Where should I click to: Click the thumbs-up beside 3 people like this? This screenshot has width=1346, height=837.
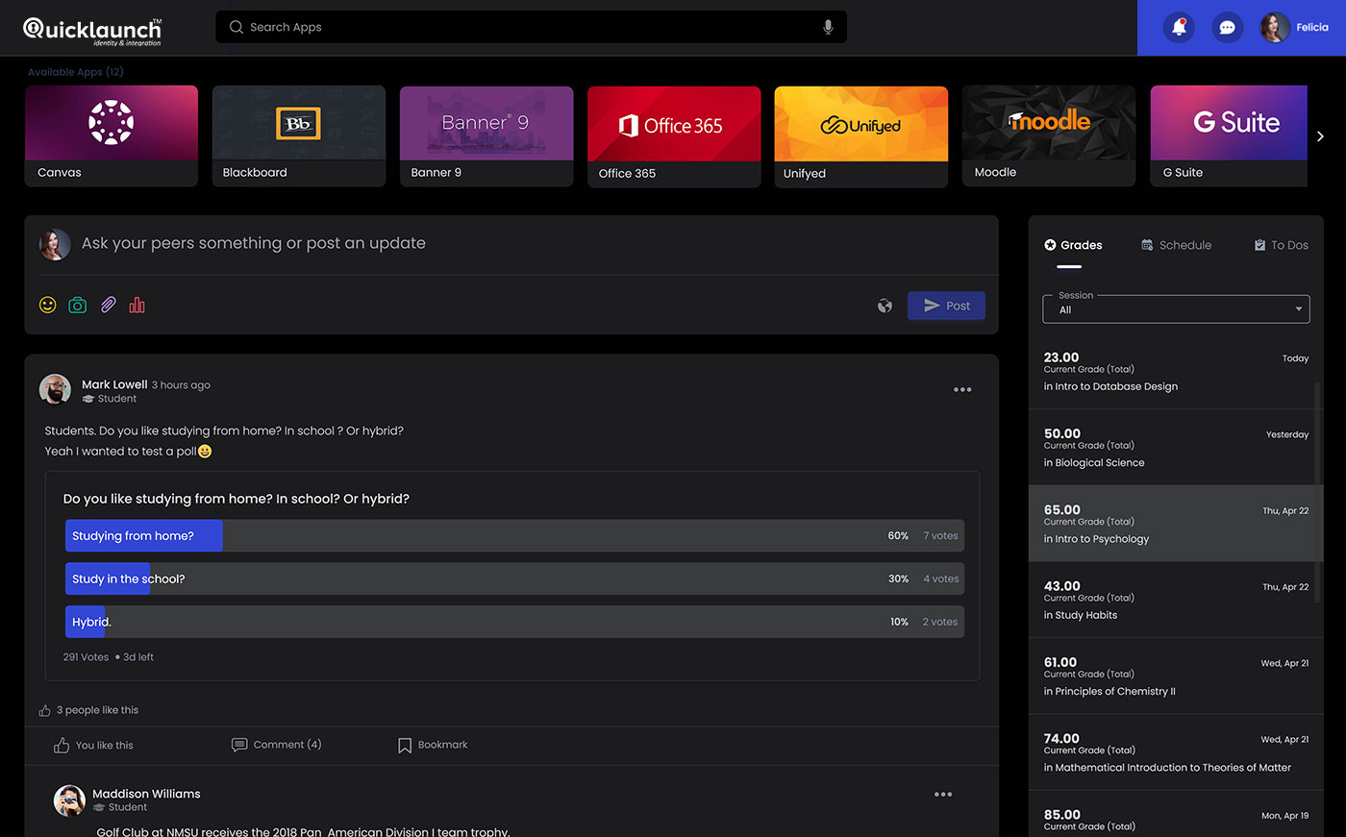(44, 710)
